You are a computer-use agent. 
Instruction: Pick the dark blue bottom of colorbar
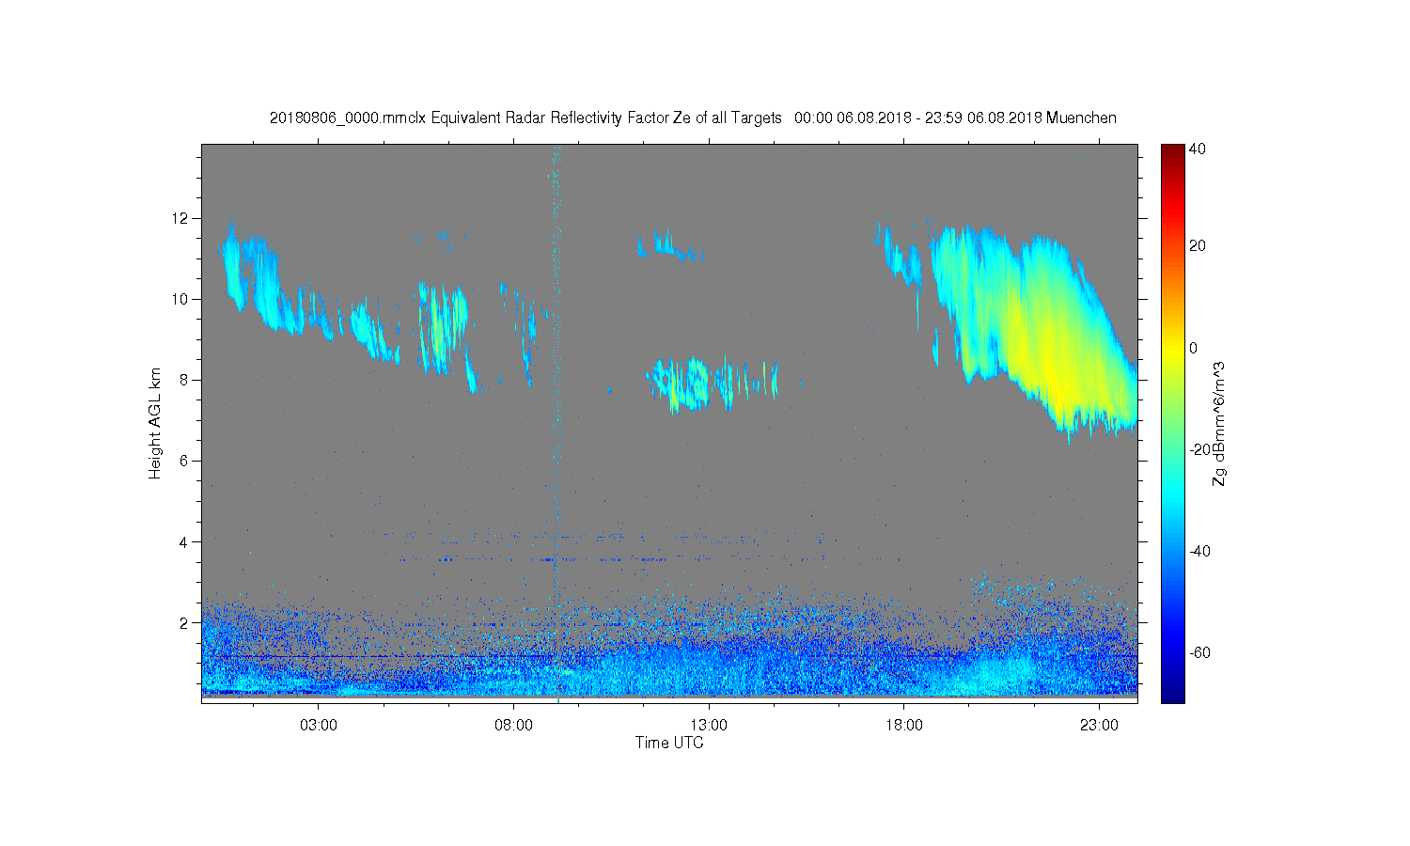(1171, 694)
